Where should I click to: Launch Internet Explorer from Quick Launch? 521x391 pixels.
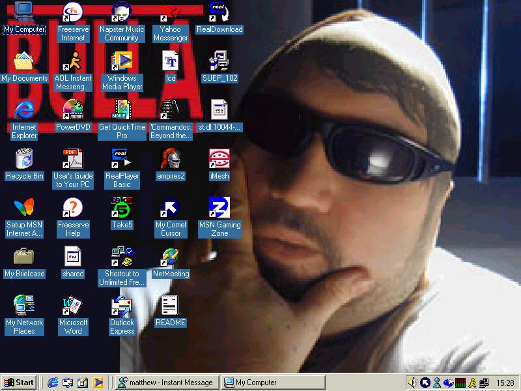point(53,383)
